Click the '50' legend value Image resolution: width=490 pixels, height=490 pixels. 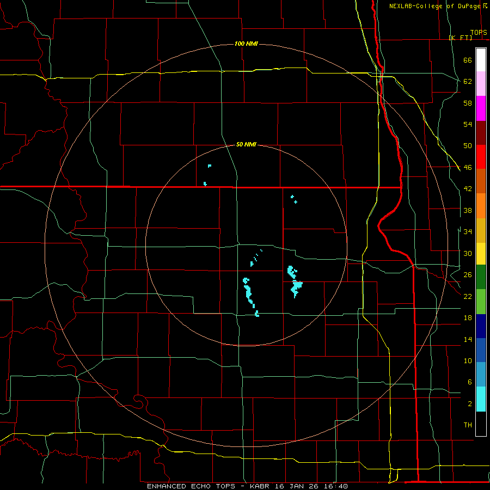click(468, 146)
